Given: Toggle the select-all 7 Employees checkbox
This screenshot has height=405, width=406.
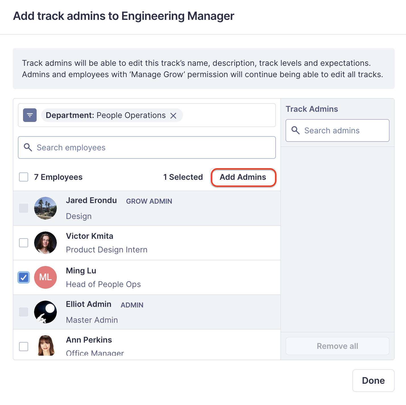Looking at the screenshot, I should pyautogui.click(x=24, y=177).
